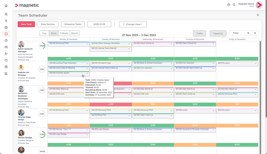Switch to the 2 Weeks view

coord(64,33)
